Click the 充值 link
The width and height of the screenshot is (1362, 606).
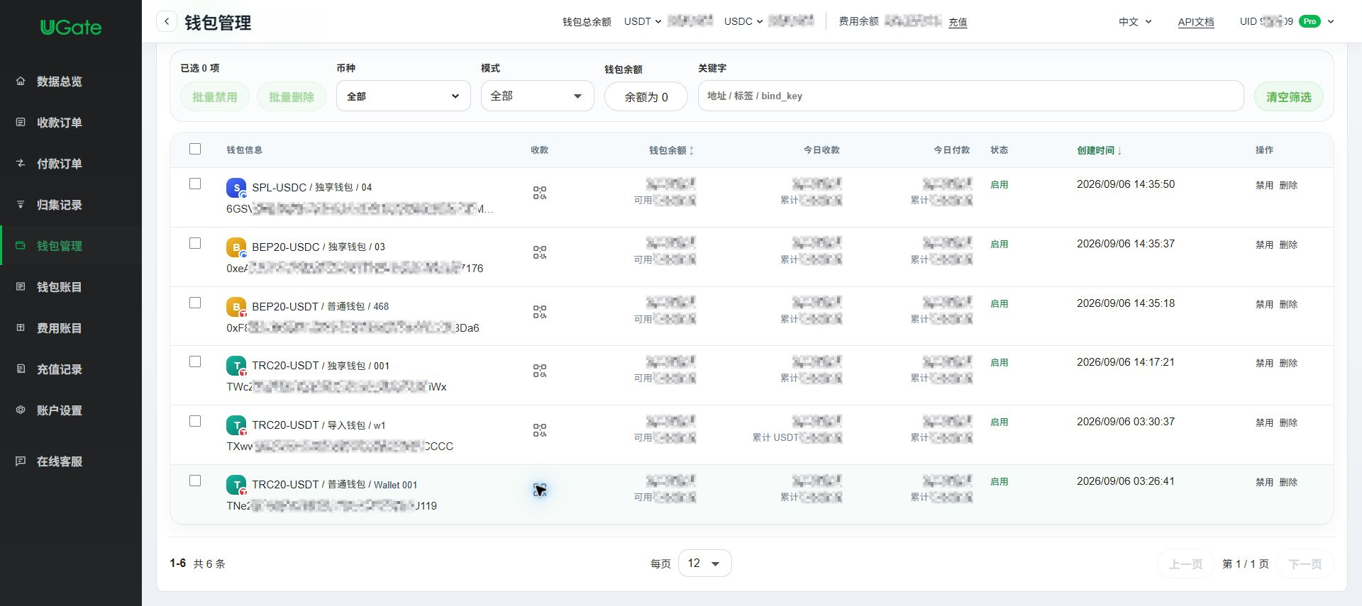pyautogui.click(x=958, y=22)
